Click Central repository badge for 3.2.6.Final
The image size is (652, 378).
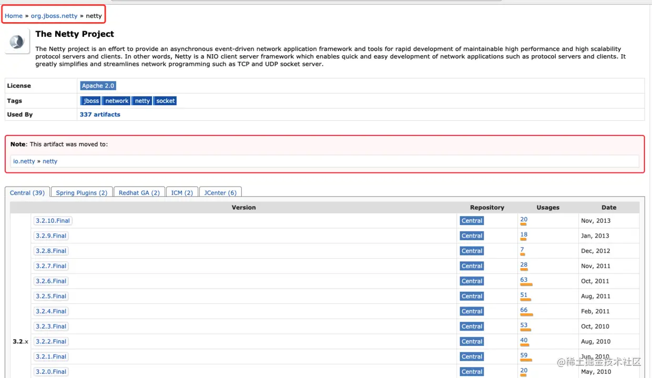click(472, 281)
